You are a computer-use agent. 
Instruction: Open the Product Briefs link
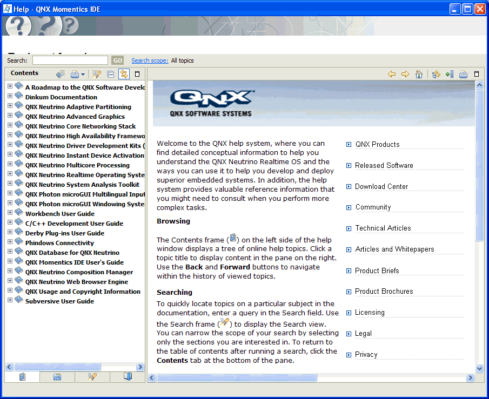click(377, 270)
